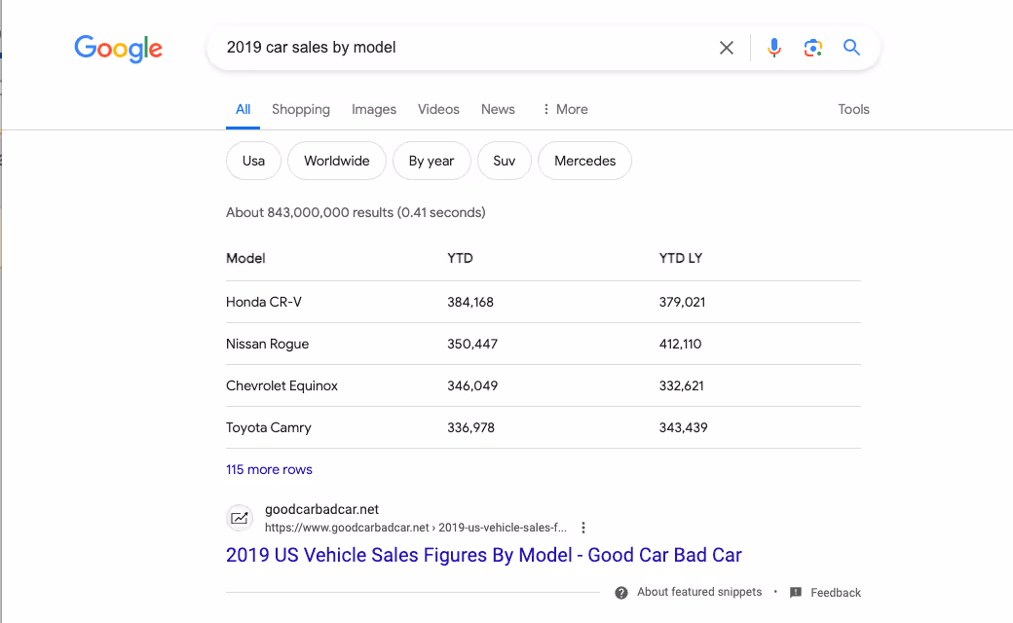Screen dimensions: 1013x623
Task: Click the YTD column header
Action: [x=460, y=258]
